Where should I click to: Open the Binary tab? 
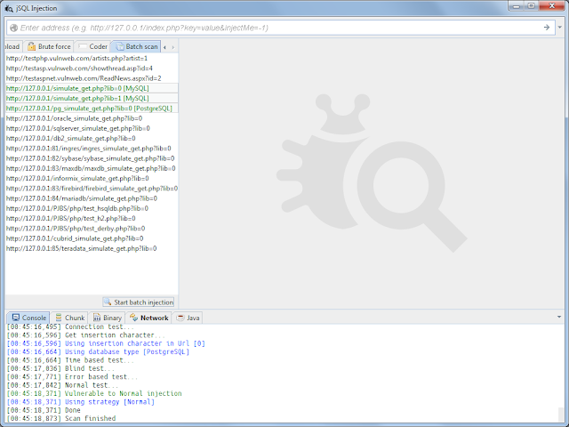tap(108, 318)
